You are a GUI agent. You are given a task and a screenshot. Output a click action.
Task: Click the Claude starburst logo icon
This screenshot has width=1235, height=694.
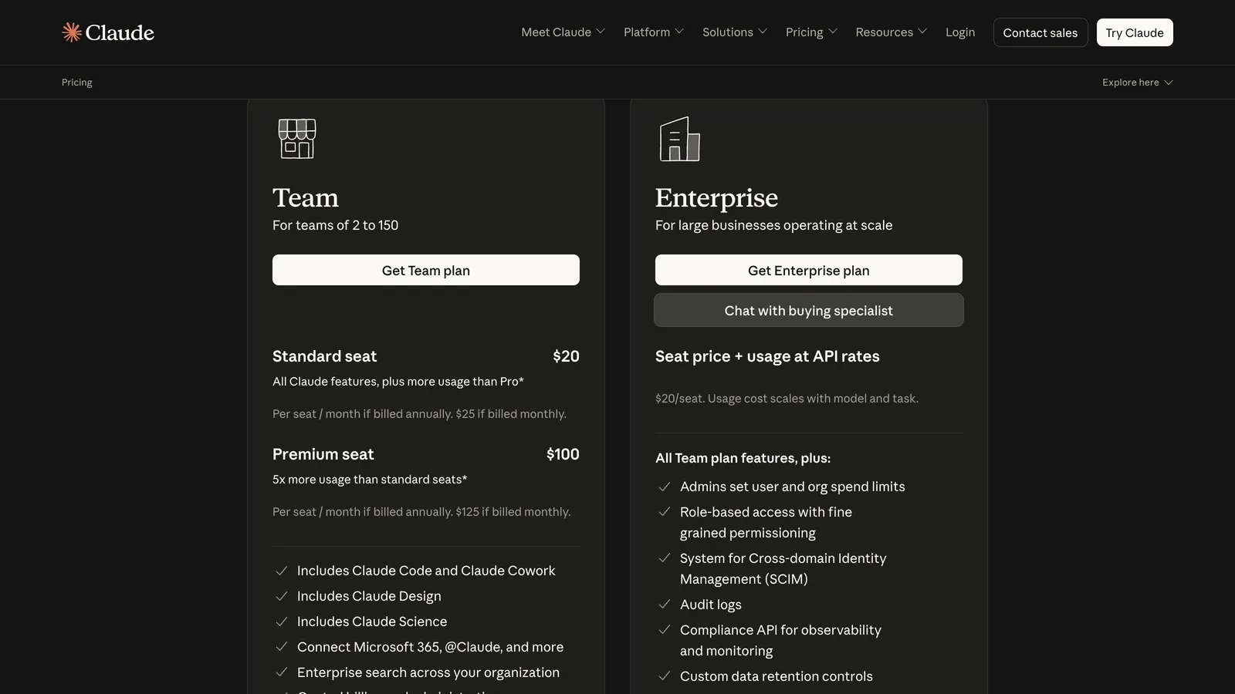[72, 32]
